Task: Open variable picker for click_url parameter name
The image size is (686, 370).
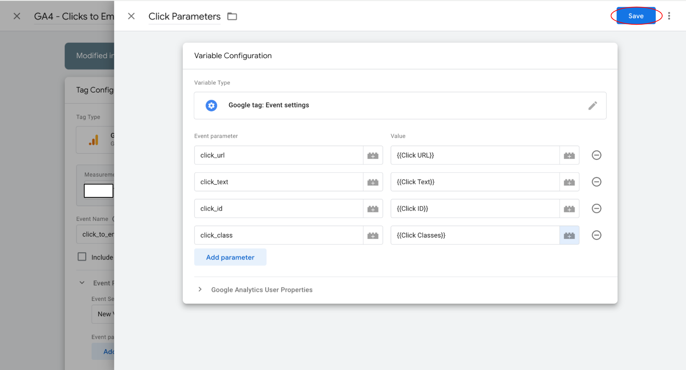Action: 373,156
